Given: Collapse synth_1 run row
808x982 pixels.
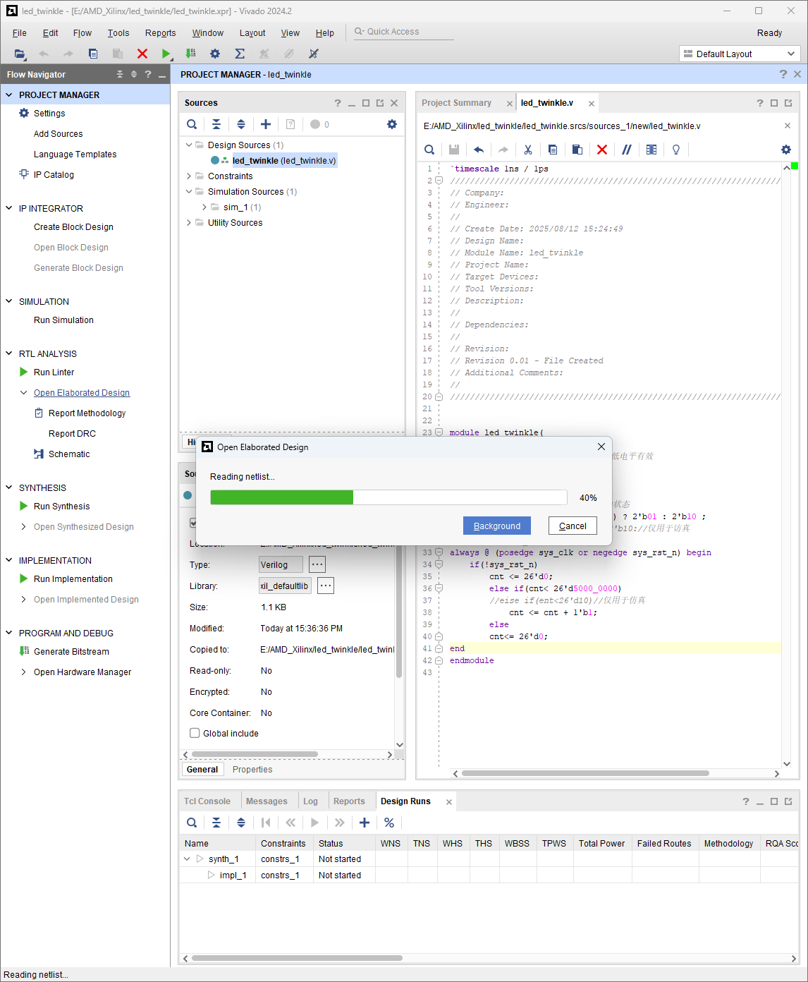Looking at the screenshot, I should click(x=187, y=859).
